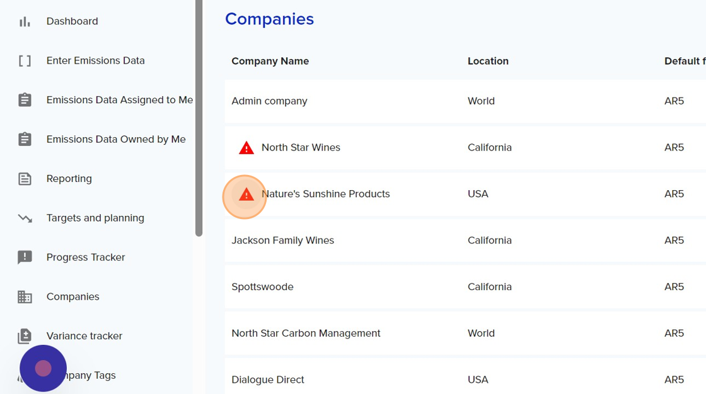Click California location of Spottswoode
This screenshot has width=706, height=394.
[489, 287]
